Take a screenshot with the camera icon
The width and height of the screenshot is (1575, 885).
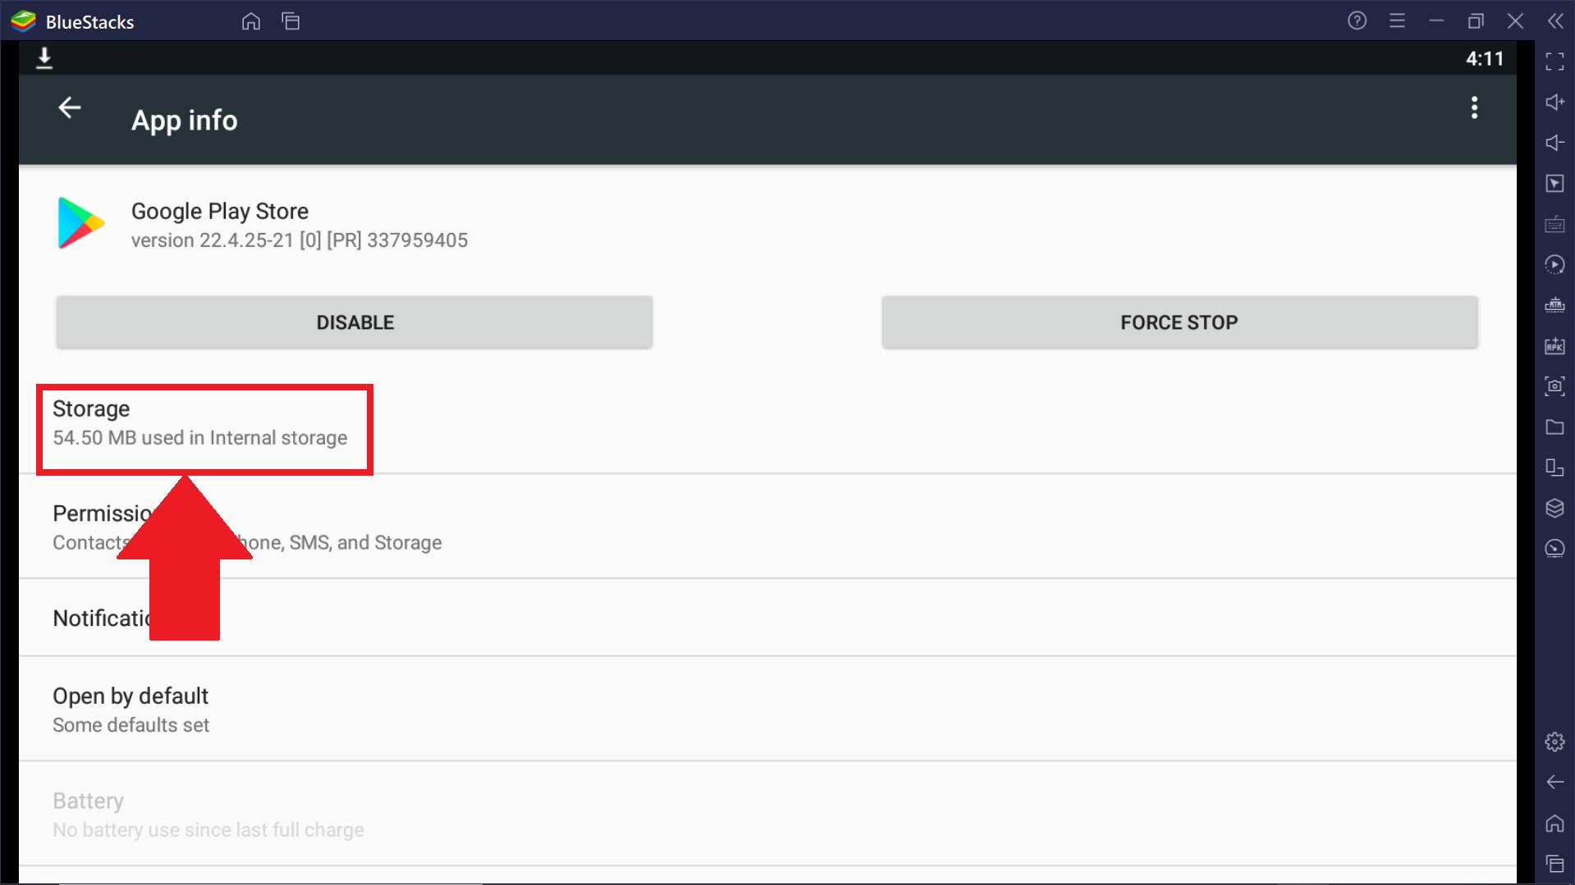pos(1554,385)
